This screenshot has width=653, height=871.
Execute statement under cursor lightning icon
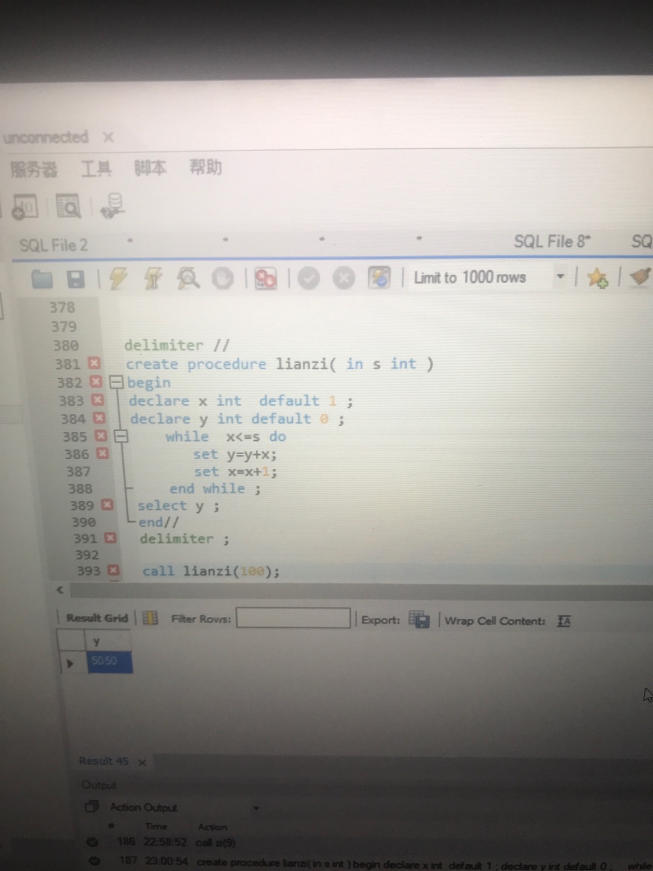tap(153, 278)
